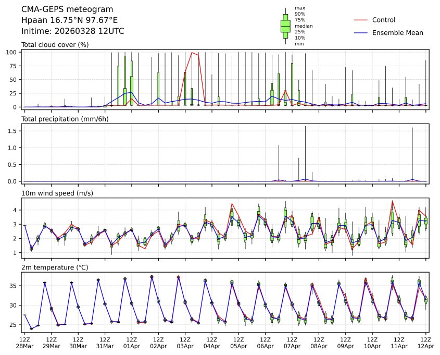This screenshot has height=355, width=440.
Task: Click the red Control line sample in legend
Action: pyautogui.click(x=360, y=20)
